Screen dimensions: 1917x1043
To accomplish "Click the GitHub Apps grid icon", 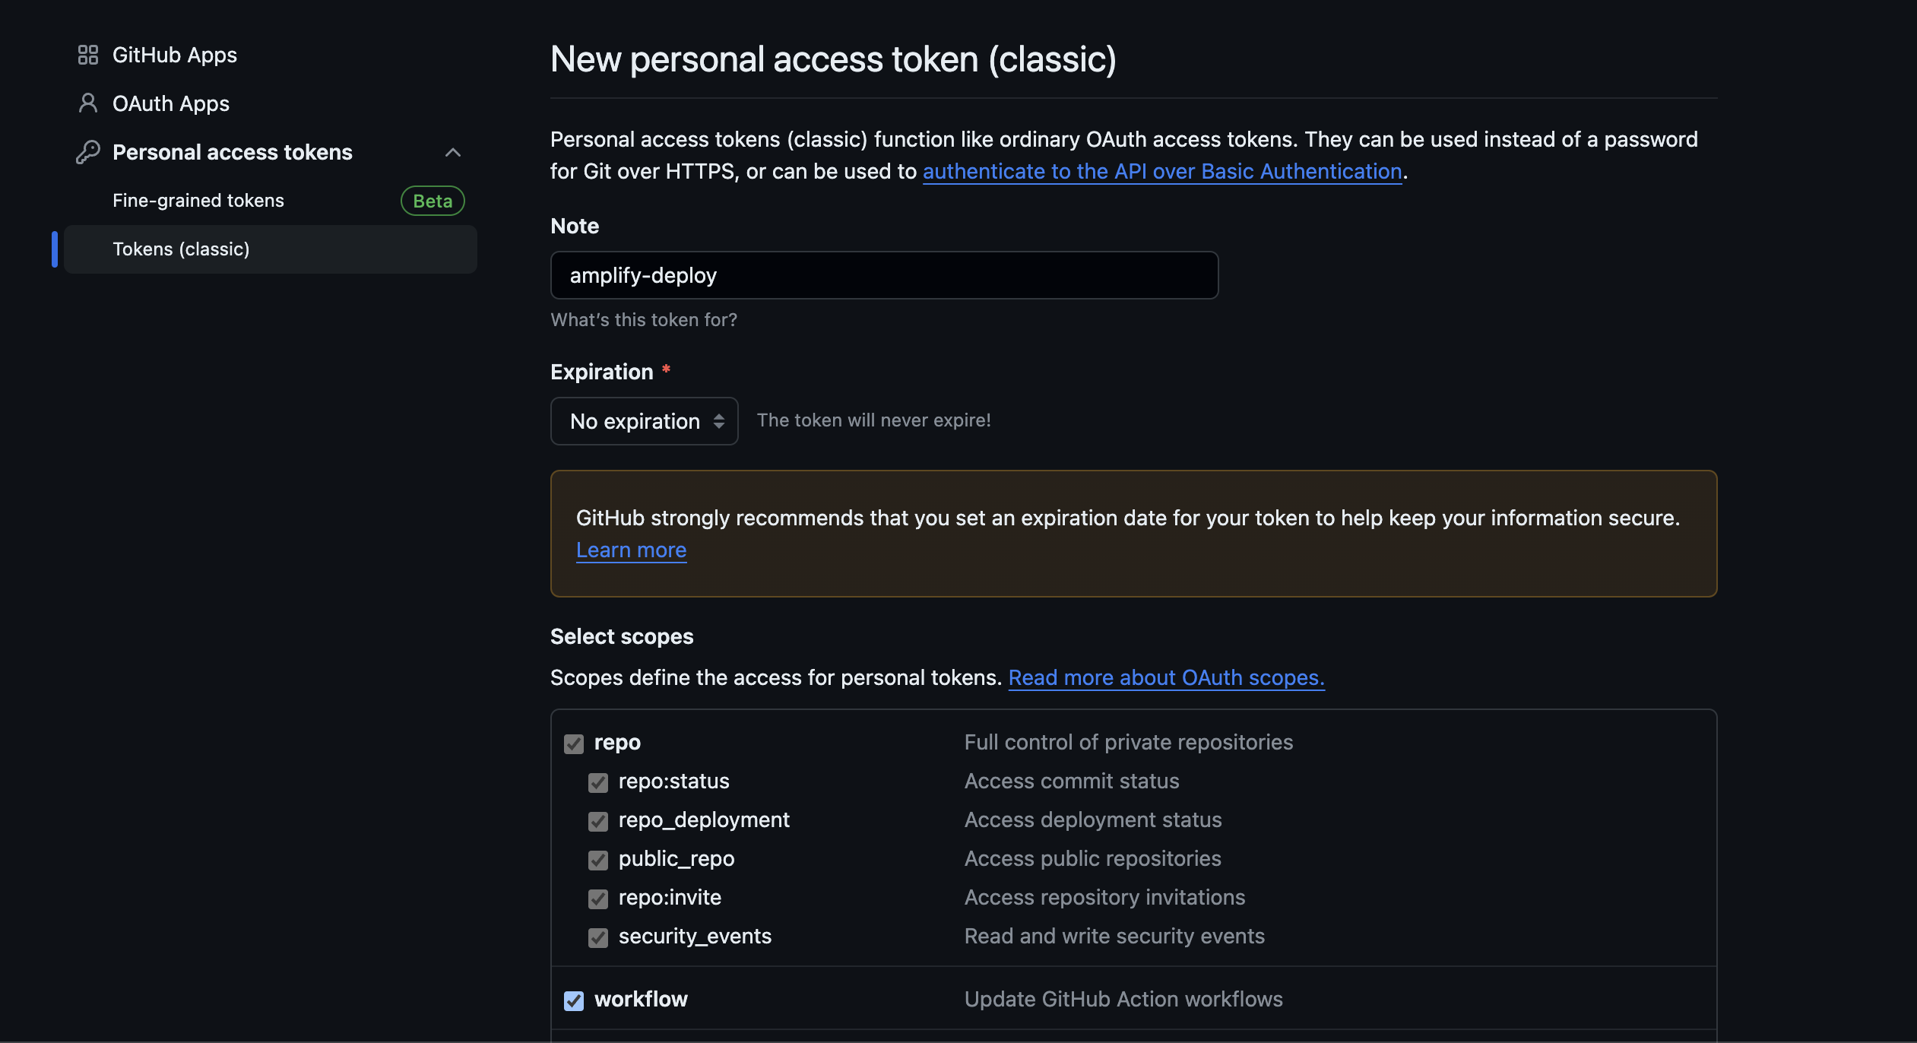I will pos(88,55).
